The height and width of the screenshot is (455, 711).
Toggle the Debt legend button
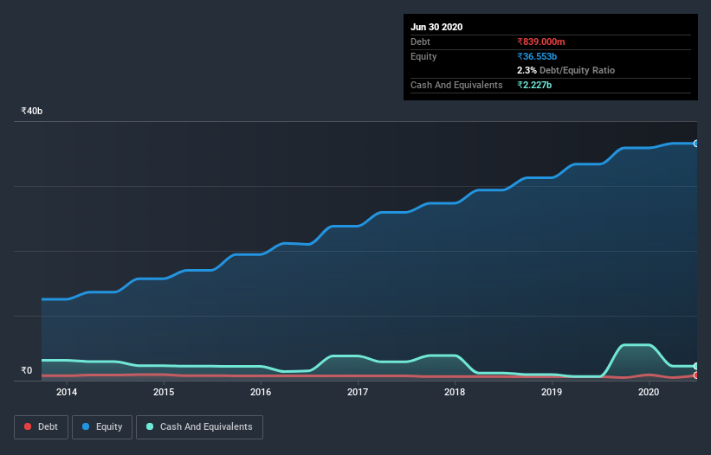(41, 427)
